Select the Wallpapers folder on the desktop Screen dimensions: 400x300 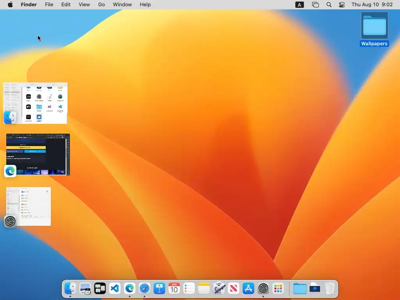coord(374,29)
